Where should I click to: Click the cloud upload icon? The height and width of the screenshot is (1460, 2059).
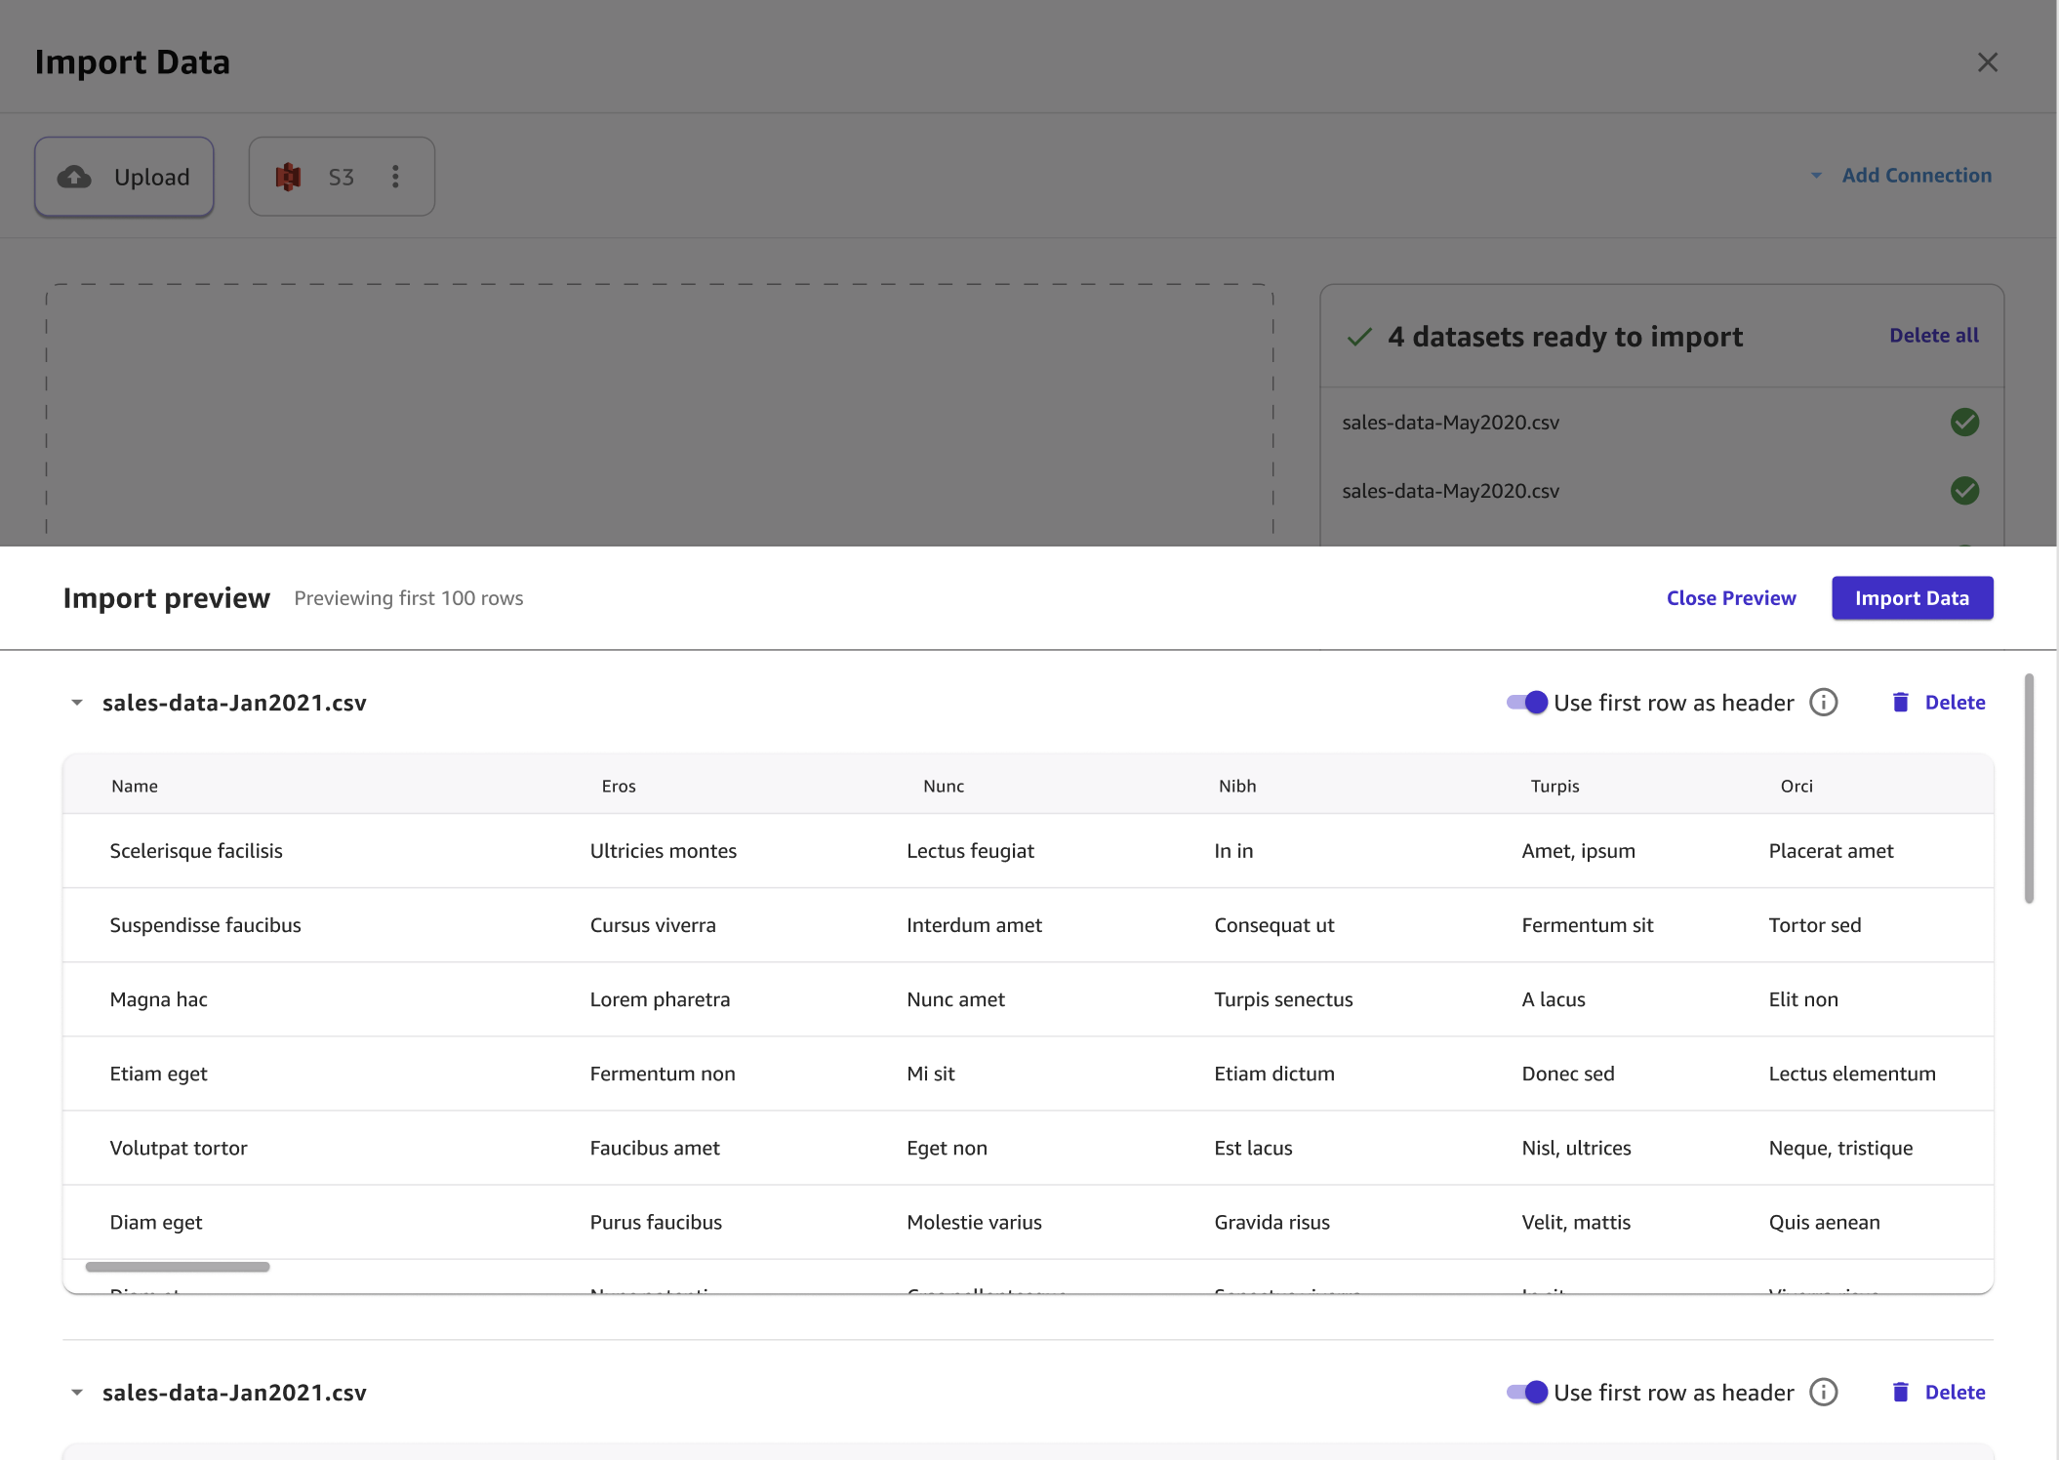pyautogui.click(x=74, y=177)
